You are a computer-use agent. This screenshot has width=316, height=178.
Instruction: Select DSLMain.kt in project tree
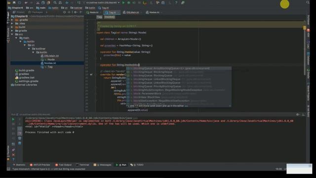49,56
